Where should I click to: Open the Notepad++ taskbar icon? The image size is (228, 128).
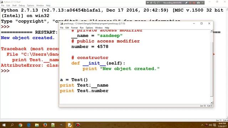(53, 125)
